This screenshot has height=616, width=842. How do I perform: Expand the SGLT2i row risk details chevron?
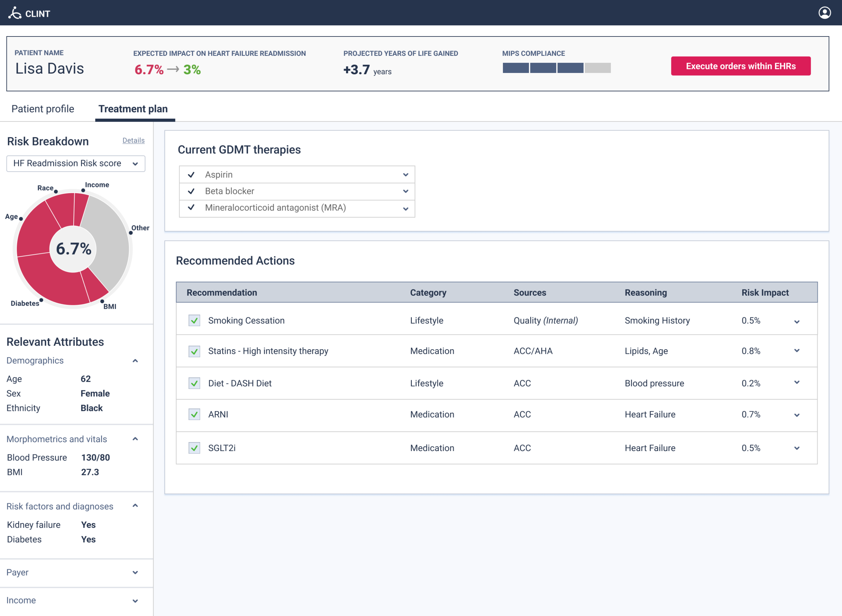click(x=797, y=448)
